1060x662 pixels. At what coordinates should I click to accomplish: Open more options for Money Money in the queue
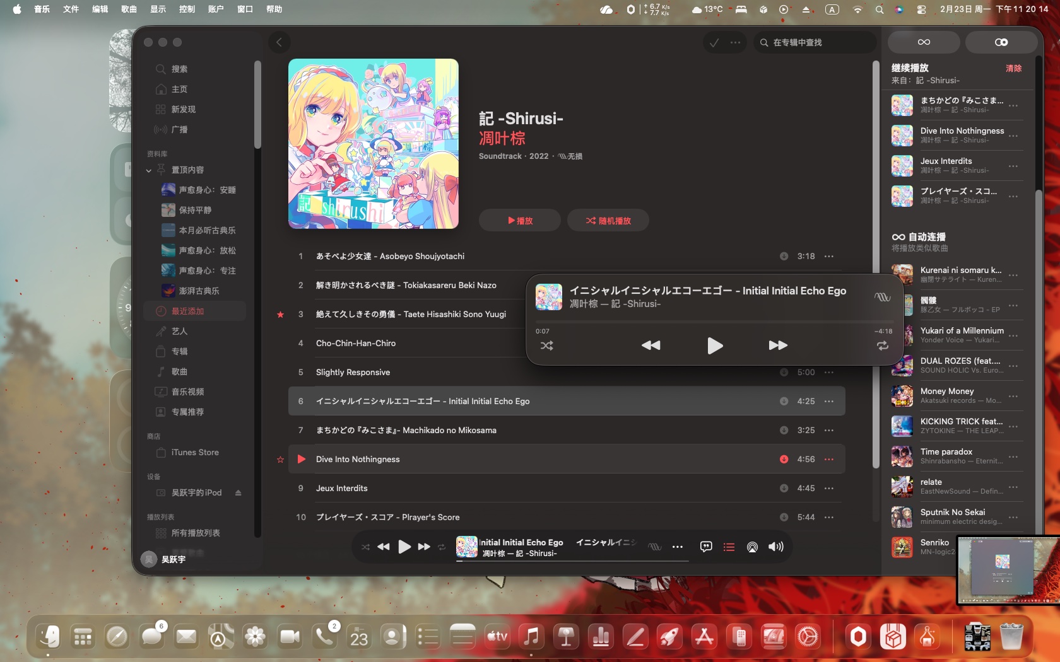[1013, 396]
